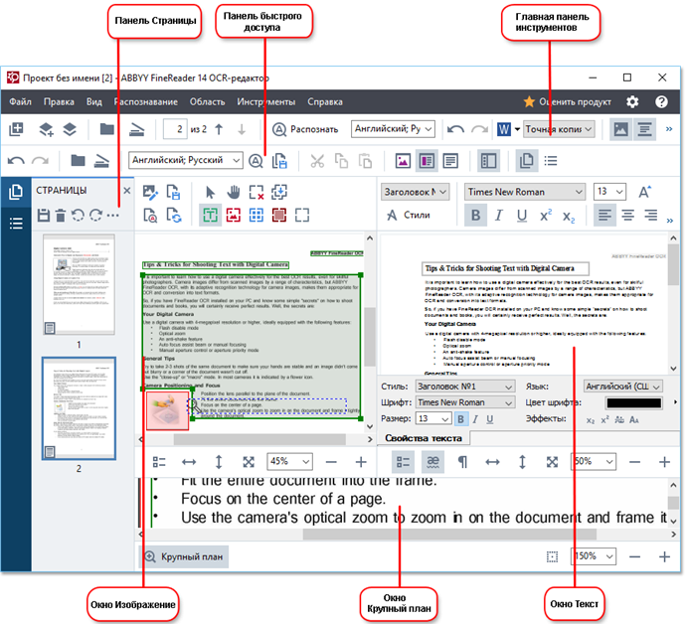Open the 150% zoom dropdown in Close-up window
686x624 pixels.
pos(594,556)
